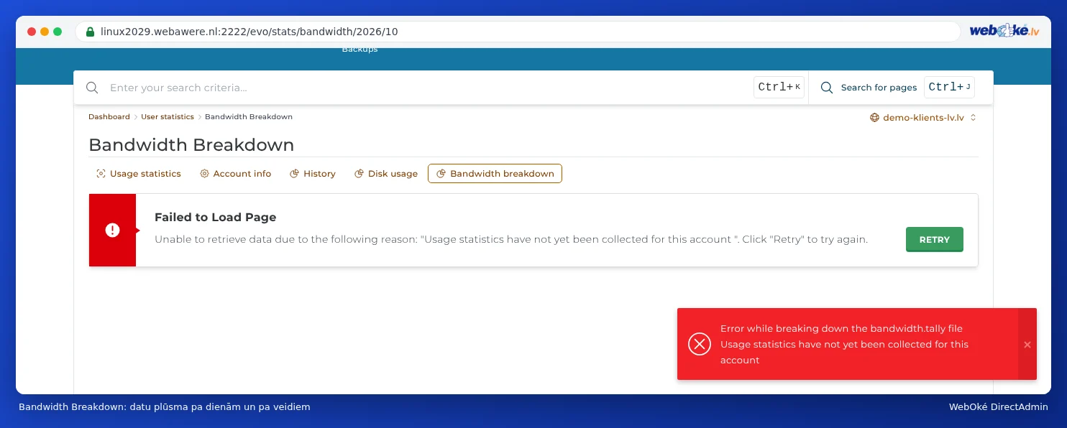Click the WebOké DirectAdmin footer label
The image size is (1067, 428).
click(999, 407)
